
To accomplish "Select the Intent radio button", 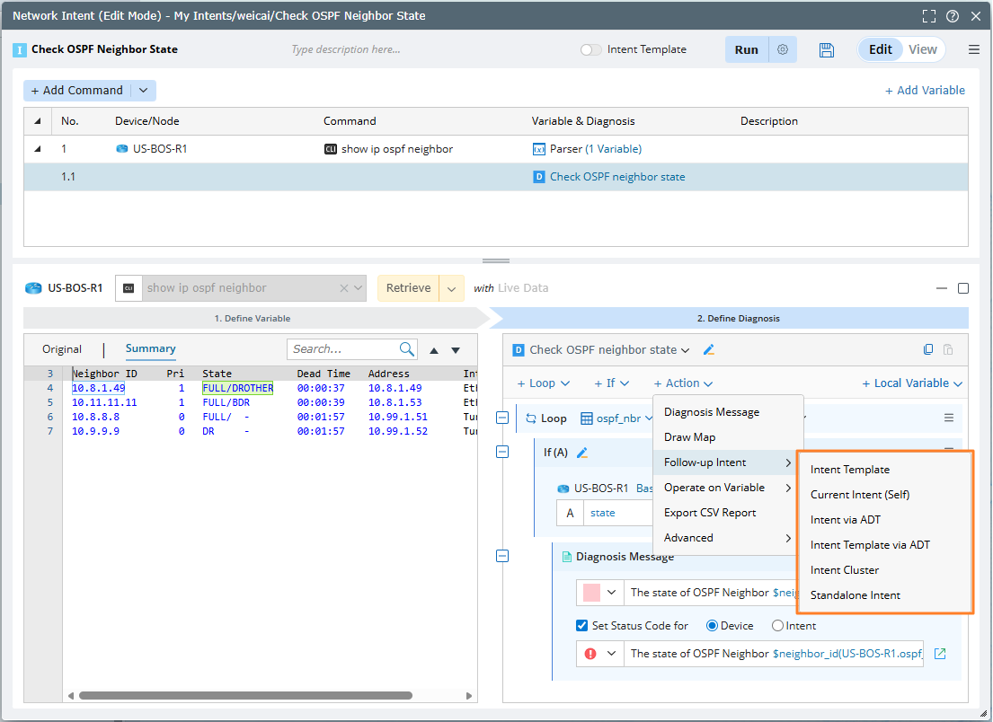I will [778, 626].
